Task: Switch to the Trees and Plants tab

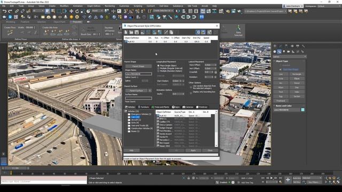Action: 160,107
